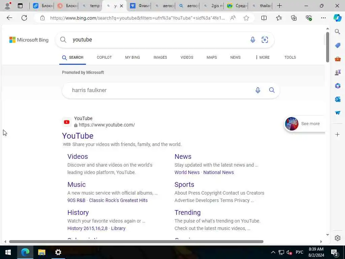Open the Sports sublink
Image resolution: width=345 pixels, height=259 pixels.
click(x=184, y=184)
